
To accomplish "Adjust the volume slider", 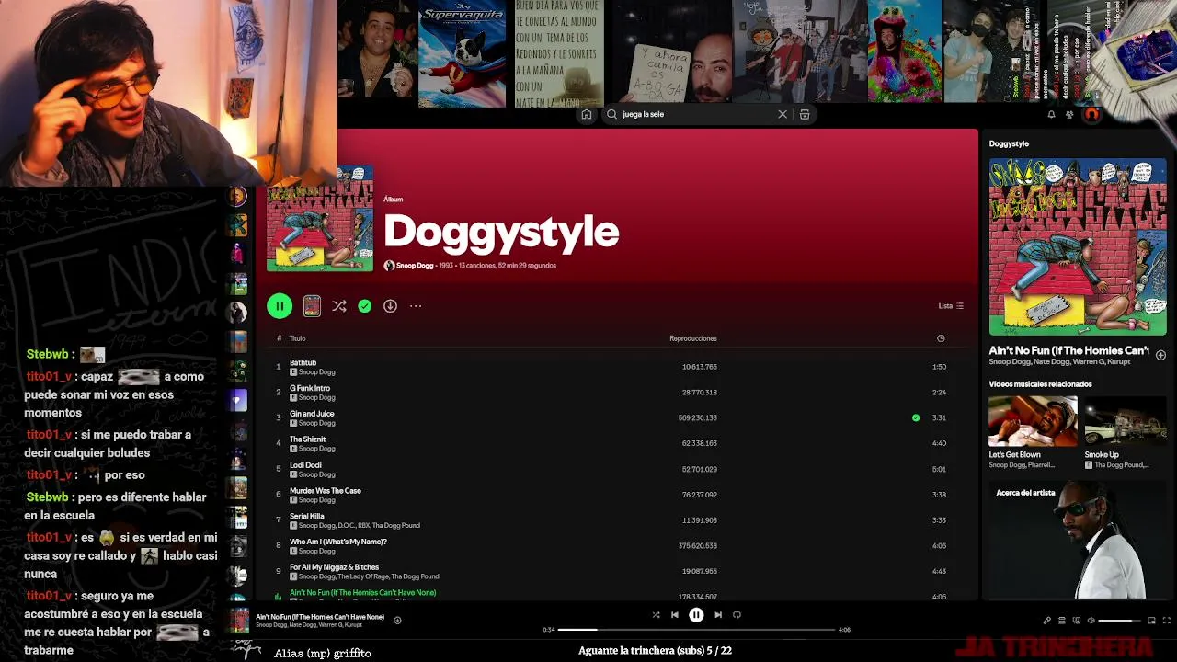I will [1119, 621].
